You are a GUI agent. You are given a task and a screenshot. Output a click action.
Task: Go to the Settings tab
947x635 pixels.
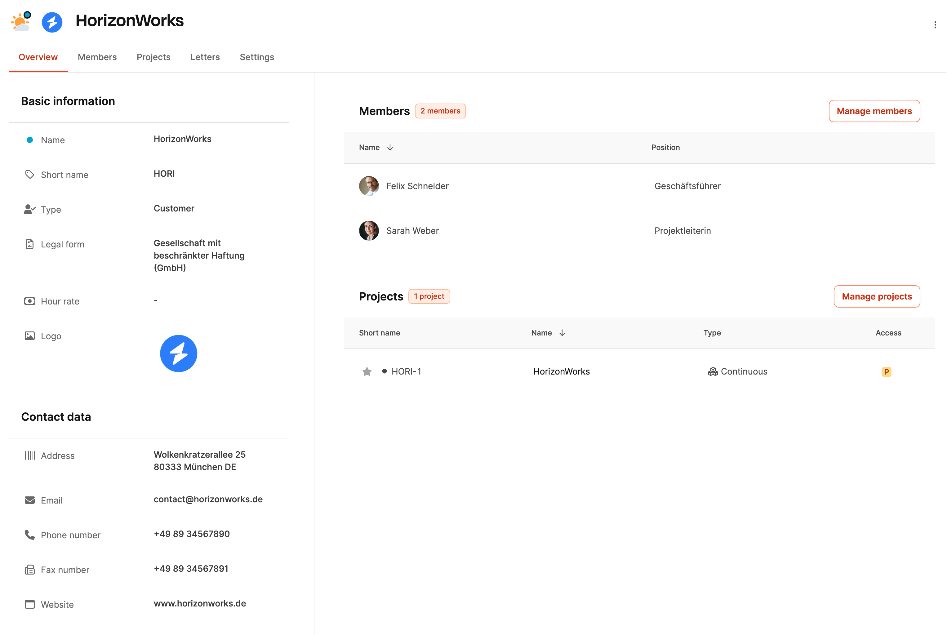pyautogui.click(x=257, y=57)
